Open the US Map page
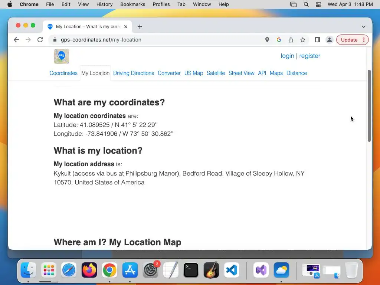Image resolution: width=380 pixels, height=285 pixels. [194, 73]
